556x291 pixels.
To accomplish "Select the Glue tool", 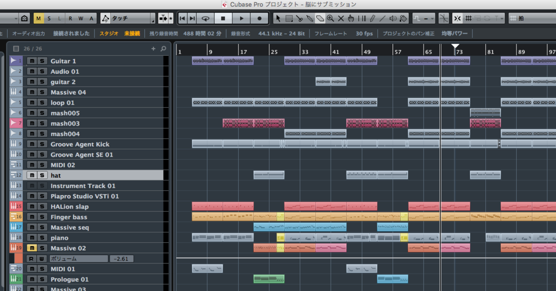I will pyautogui.click(x=309, y=18).
